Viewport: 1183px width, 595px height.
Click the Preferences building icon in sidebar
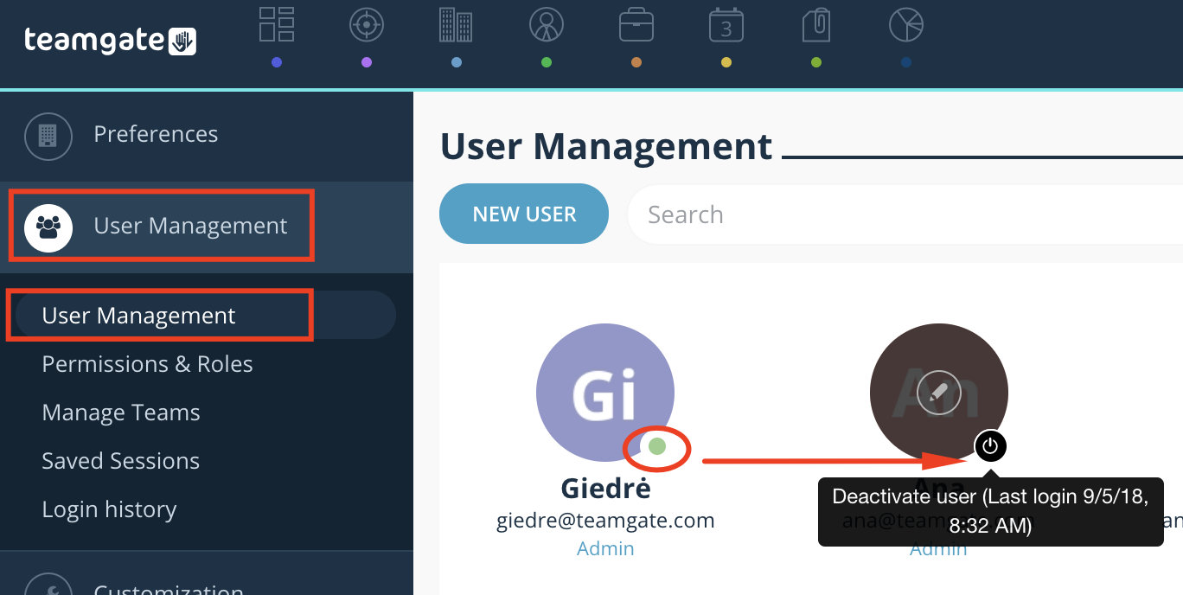point(48,135)
